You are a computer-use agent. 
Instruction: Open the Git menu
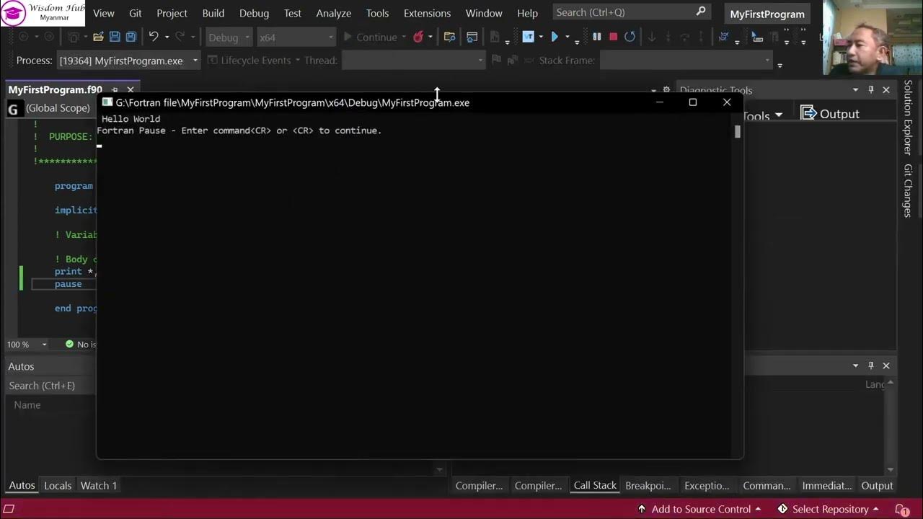(x=136, y=13)
